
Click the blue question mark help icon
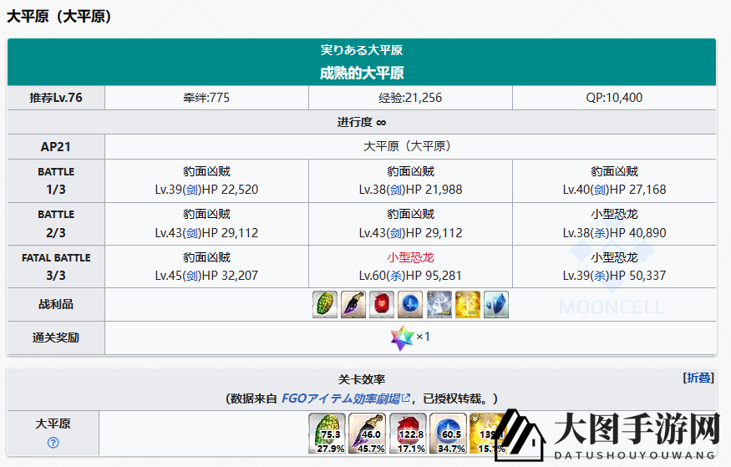(53, 443)
